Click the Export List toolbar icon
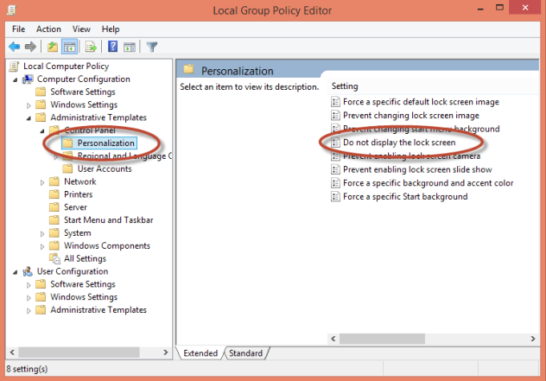 (x=91, y=47)
